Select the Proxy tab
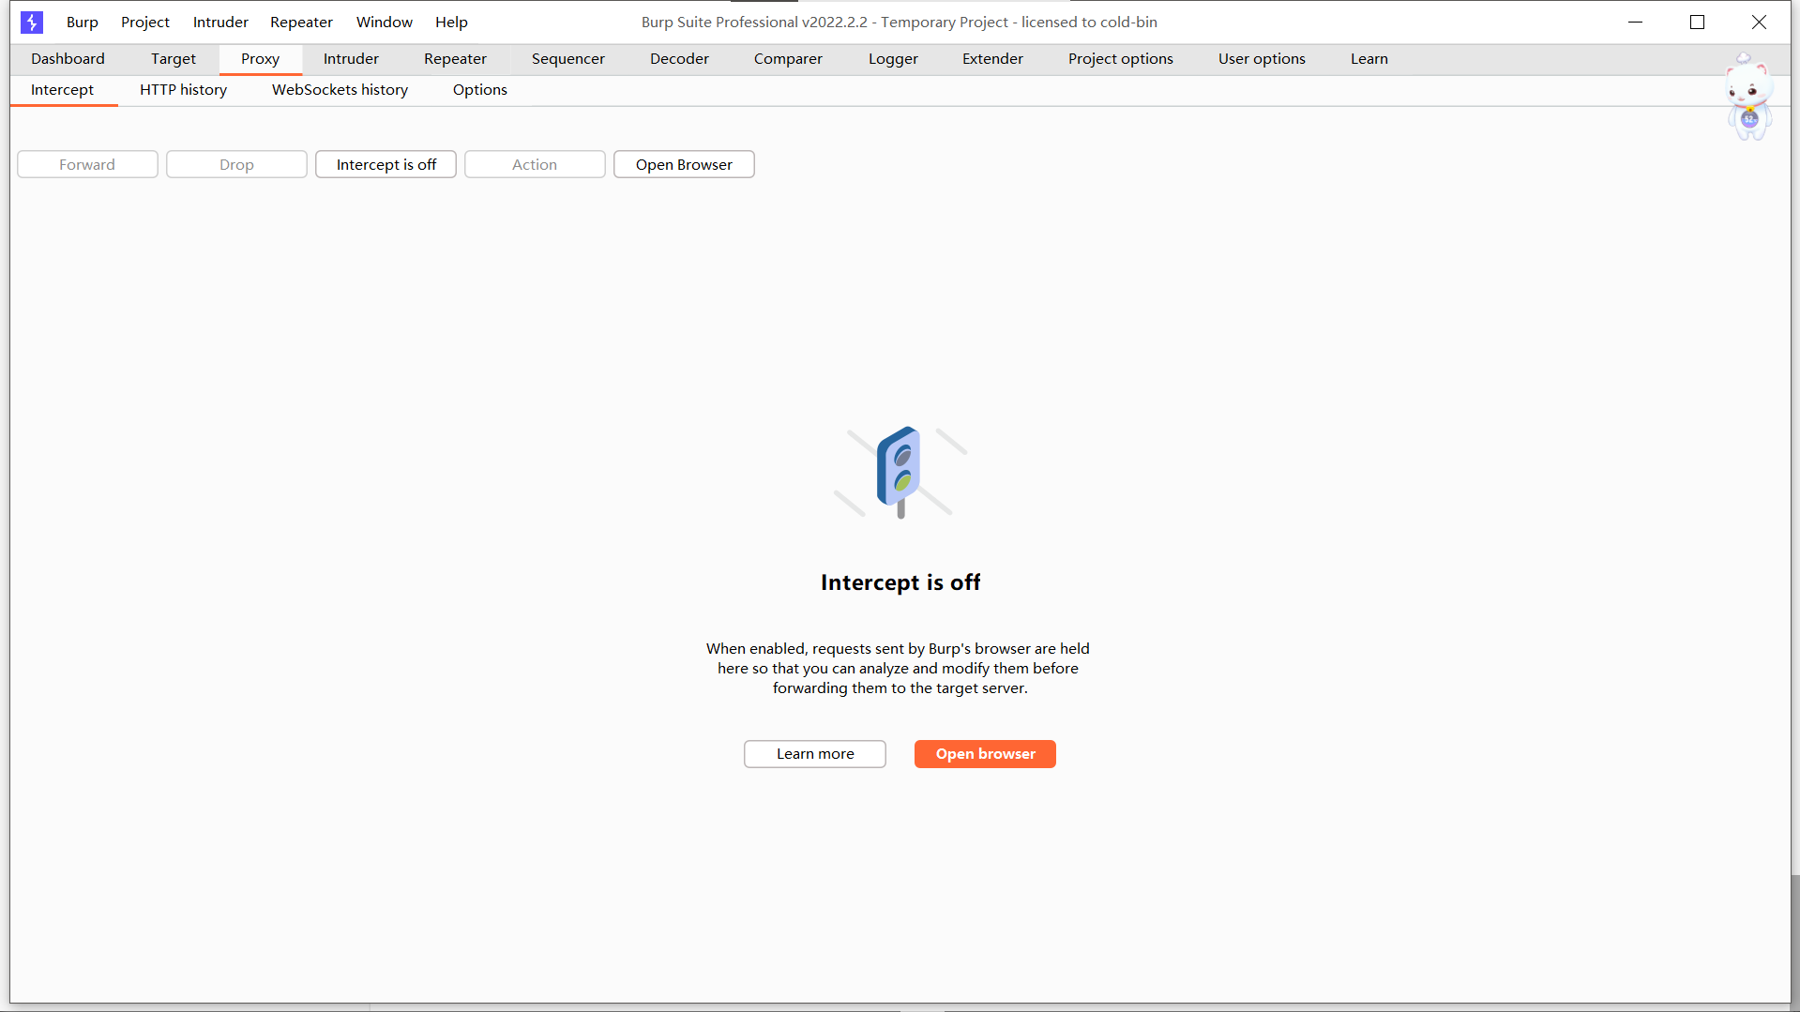 point(260,58)
